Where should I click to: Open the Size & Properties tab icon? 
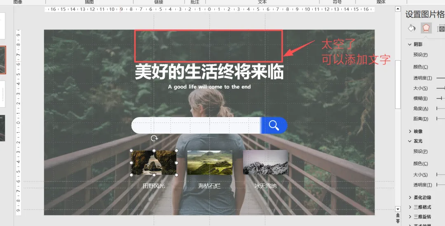point(441,28)
